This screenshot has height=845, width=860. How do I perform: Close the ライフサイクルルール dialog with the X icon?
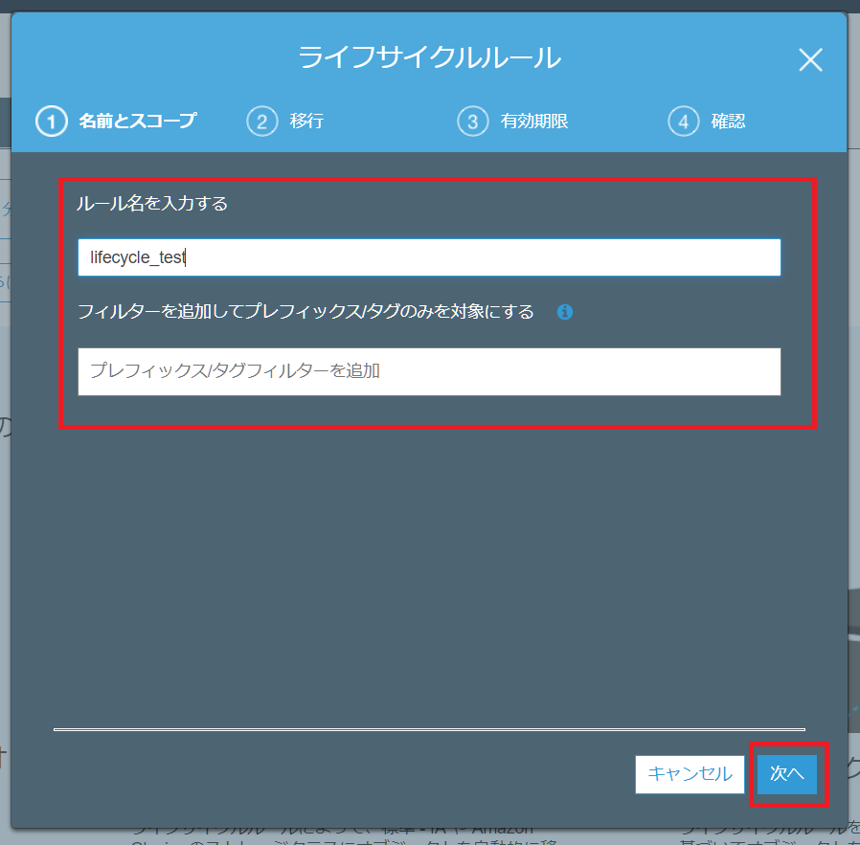point(810,60)
